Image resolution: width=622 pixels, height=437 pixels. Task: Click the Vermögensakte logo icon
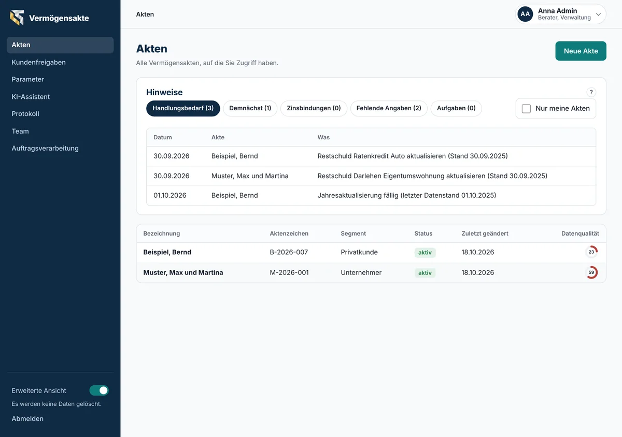point(17,18)
